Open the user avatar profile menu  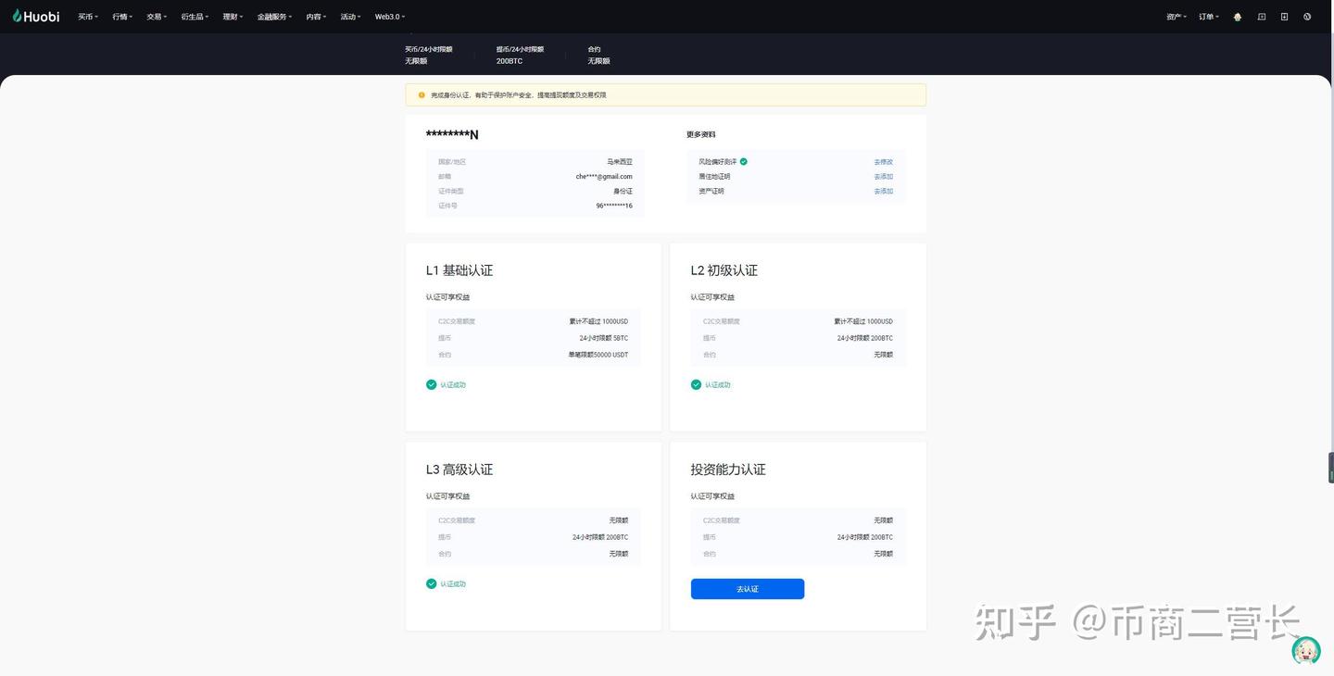[x=1238, y=17]
